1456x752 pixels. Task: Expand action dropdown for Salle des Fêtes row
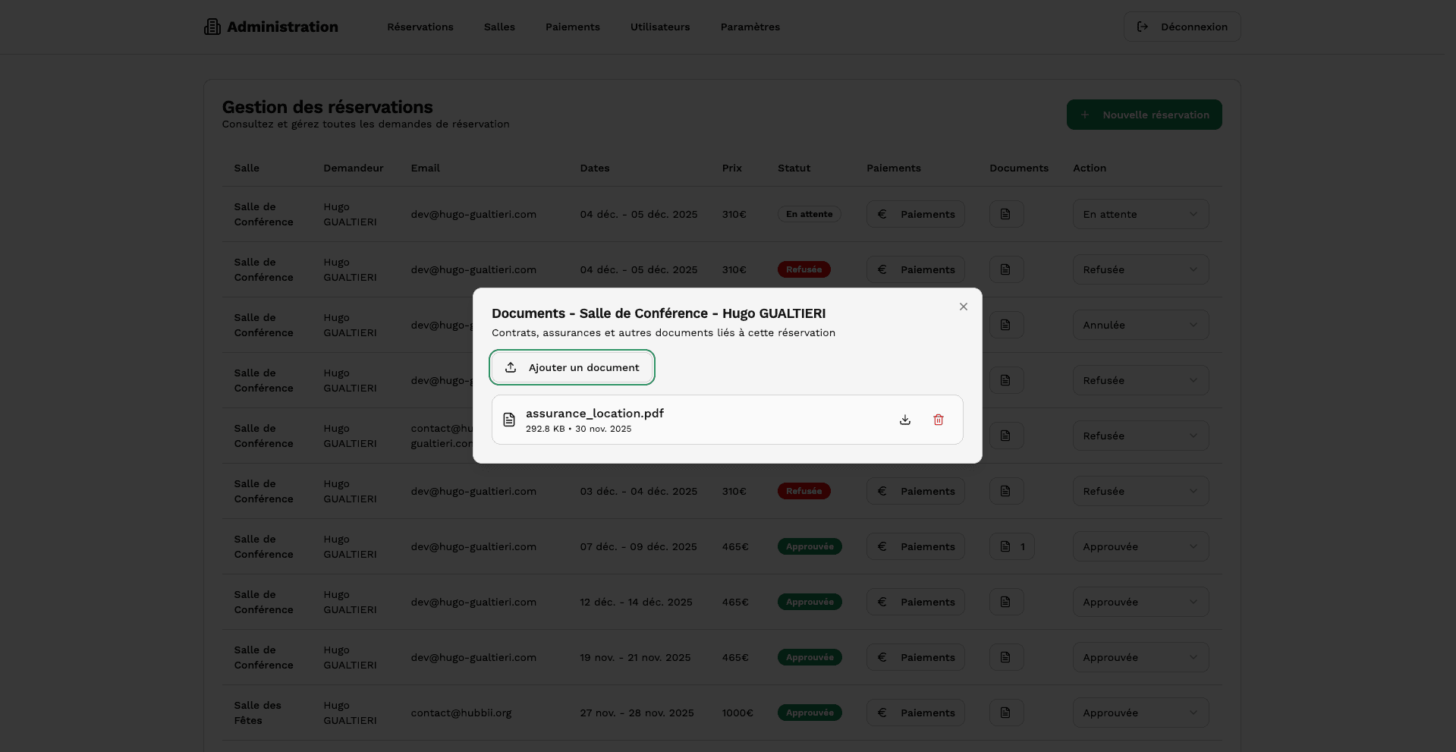(1140, 713)
